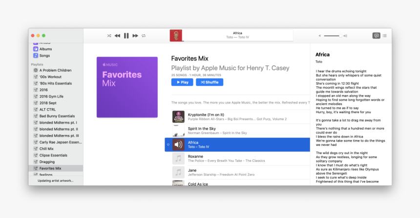Mute using the low volume speaker icon
Viewport: 420px width, 218px height.
(319, 36)
